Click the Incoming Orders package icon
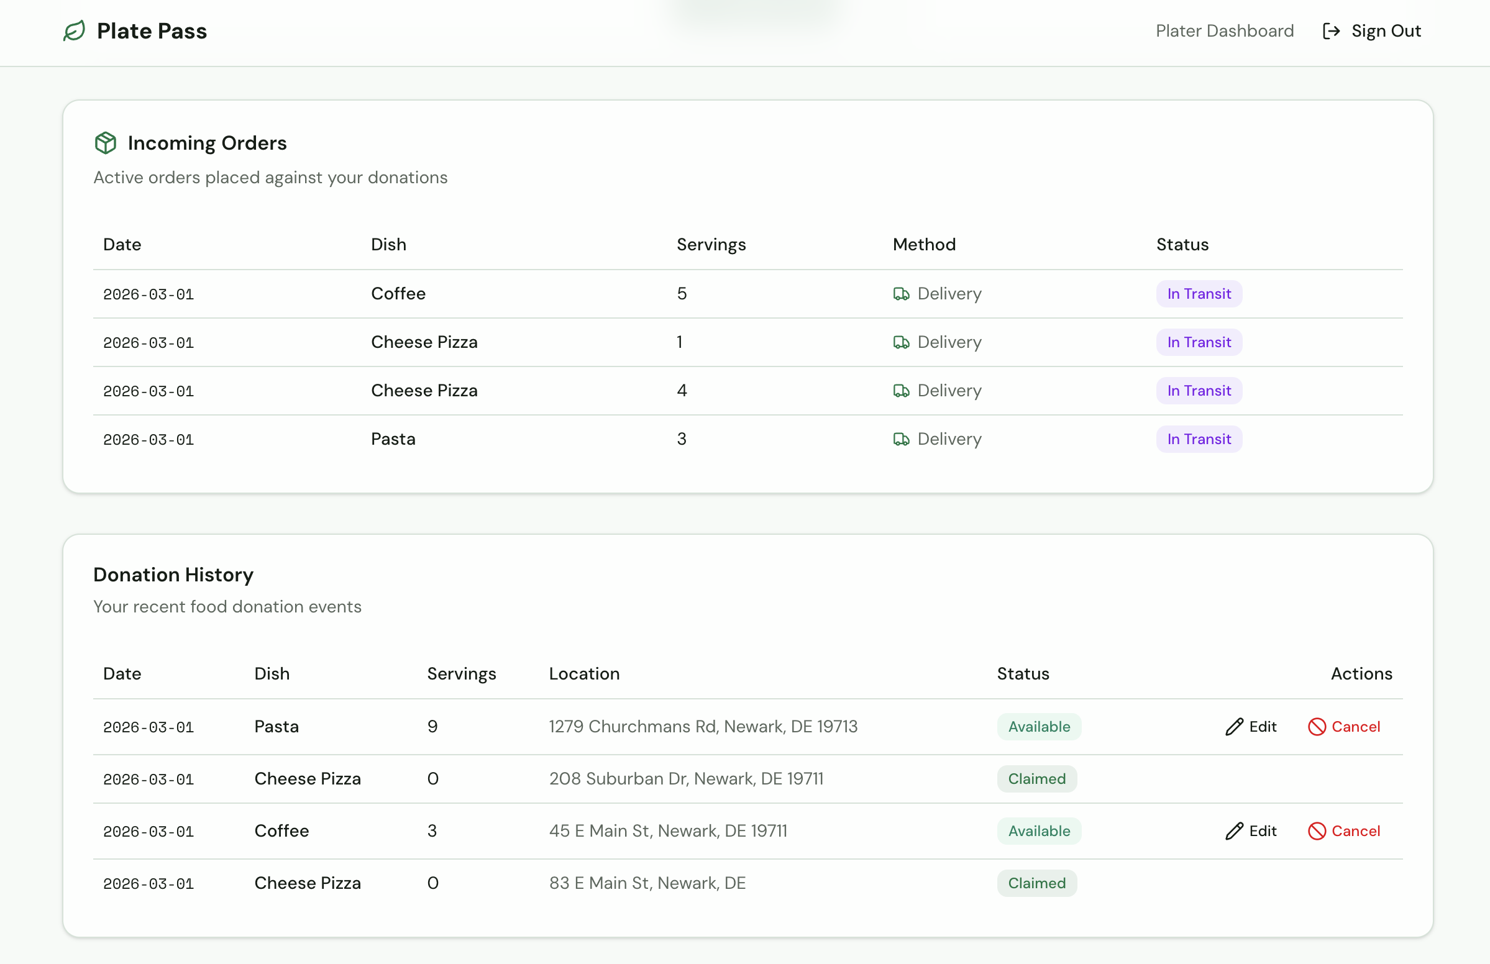 pos(105,143)
